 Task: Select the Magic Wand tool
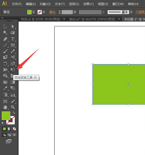[5, 32]
